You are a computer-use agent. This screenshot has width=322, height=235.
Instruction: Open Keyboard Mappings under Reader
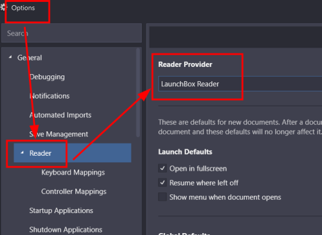click(73, 173)
